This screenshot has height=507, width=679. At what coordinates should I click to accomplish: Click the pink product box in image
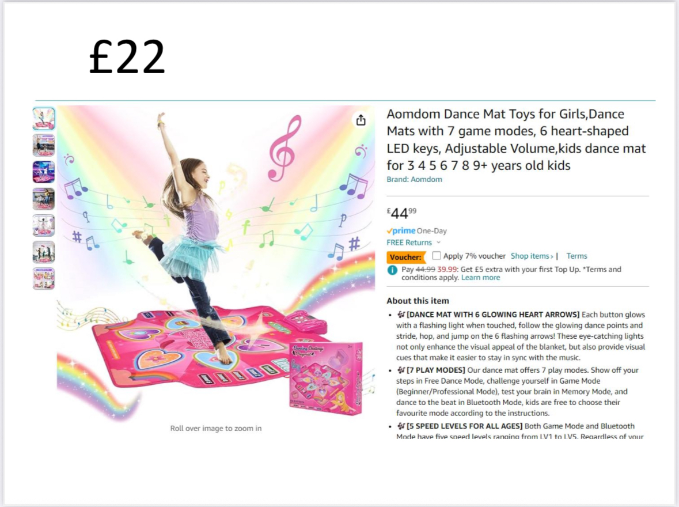326,377
